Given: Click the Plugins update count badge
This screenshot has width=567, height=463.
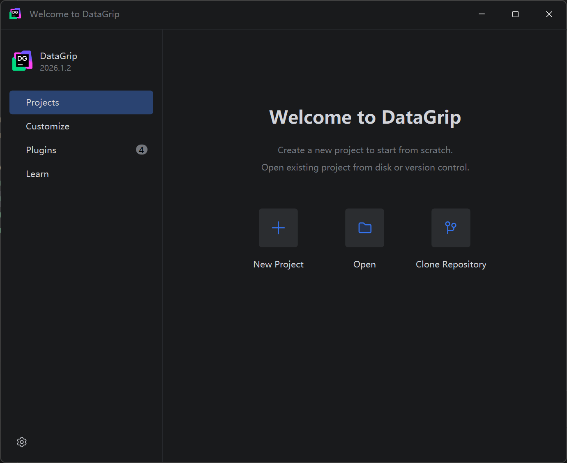Looking at the screenshot, I should pos(141,150).
